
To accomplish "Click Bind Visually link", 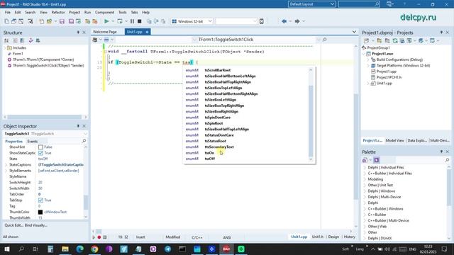I will (x=36, y=225).
